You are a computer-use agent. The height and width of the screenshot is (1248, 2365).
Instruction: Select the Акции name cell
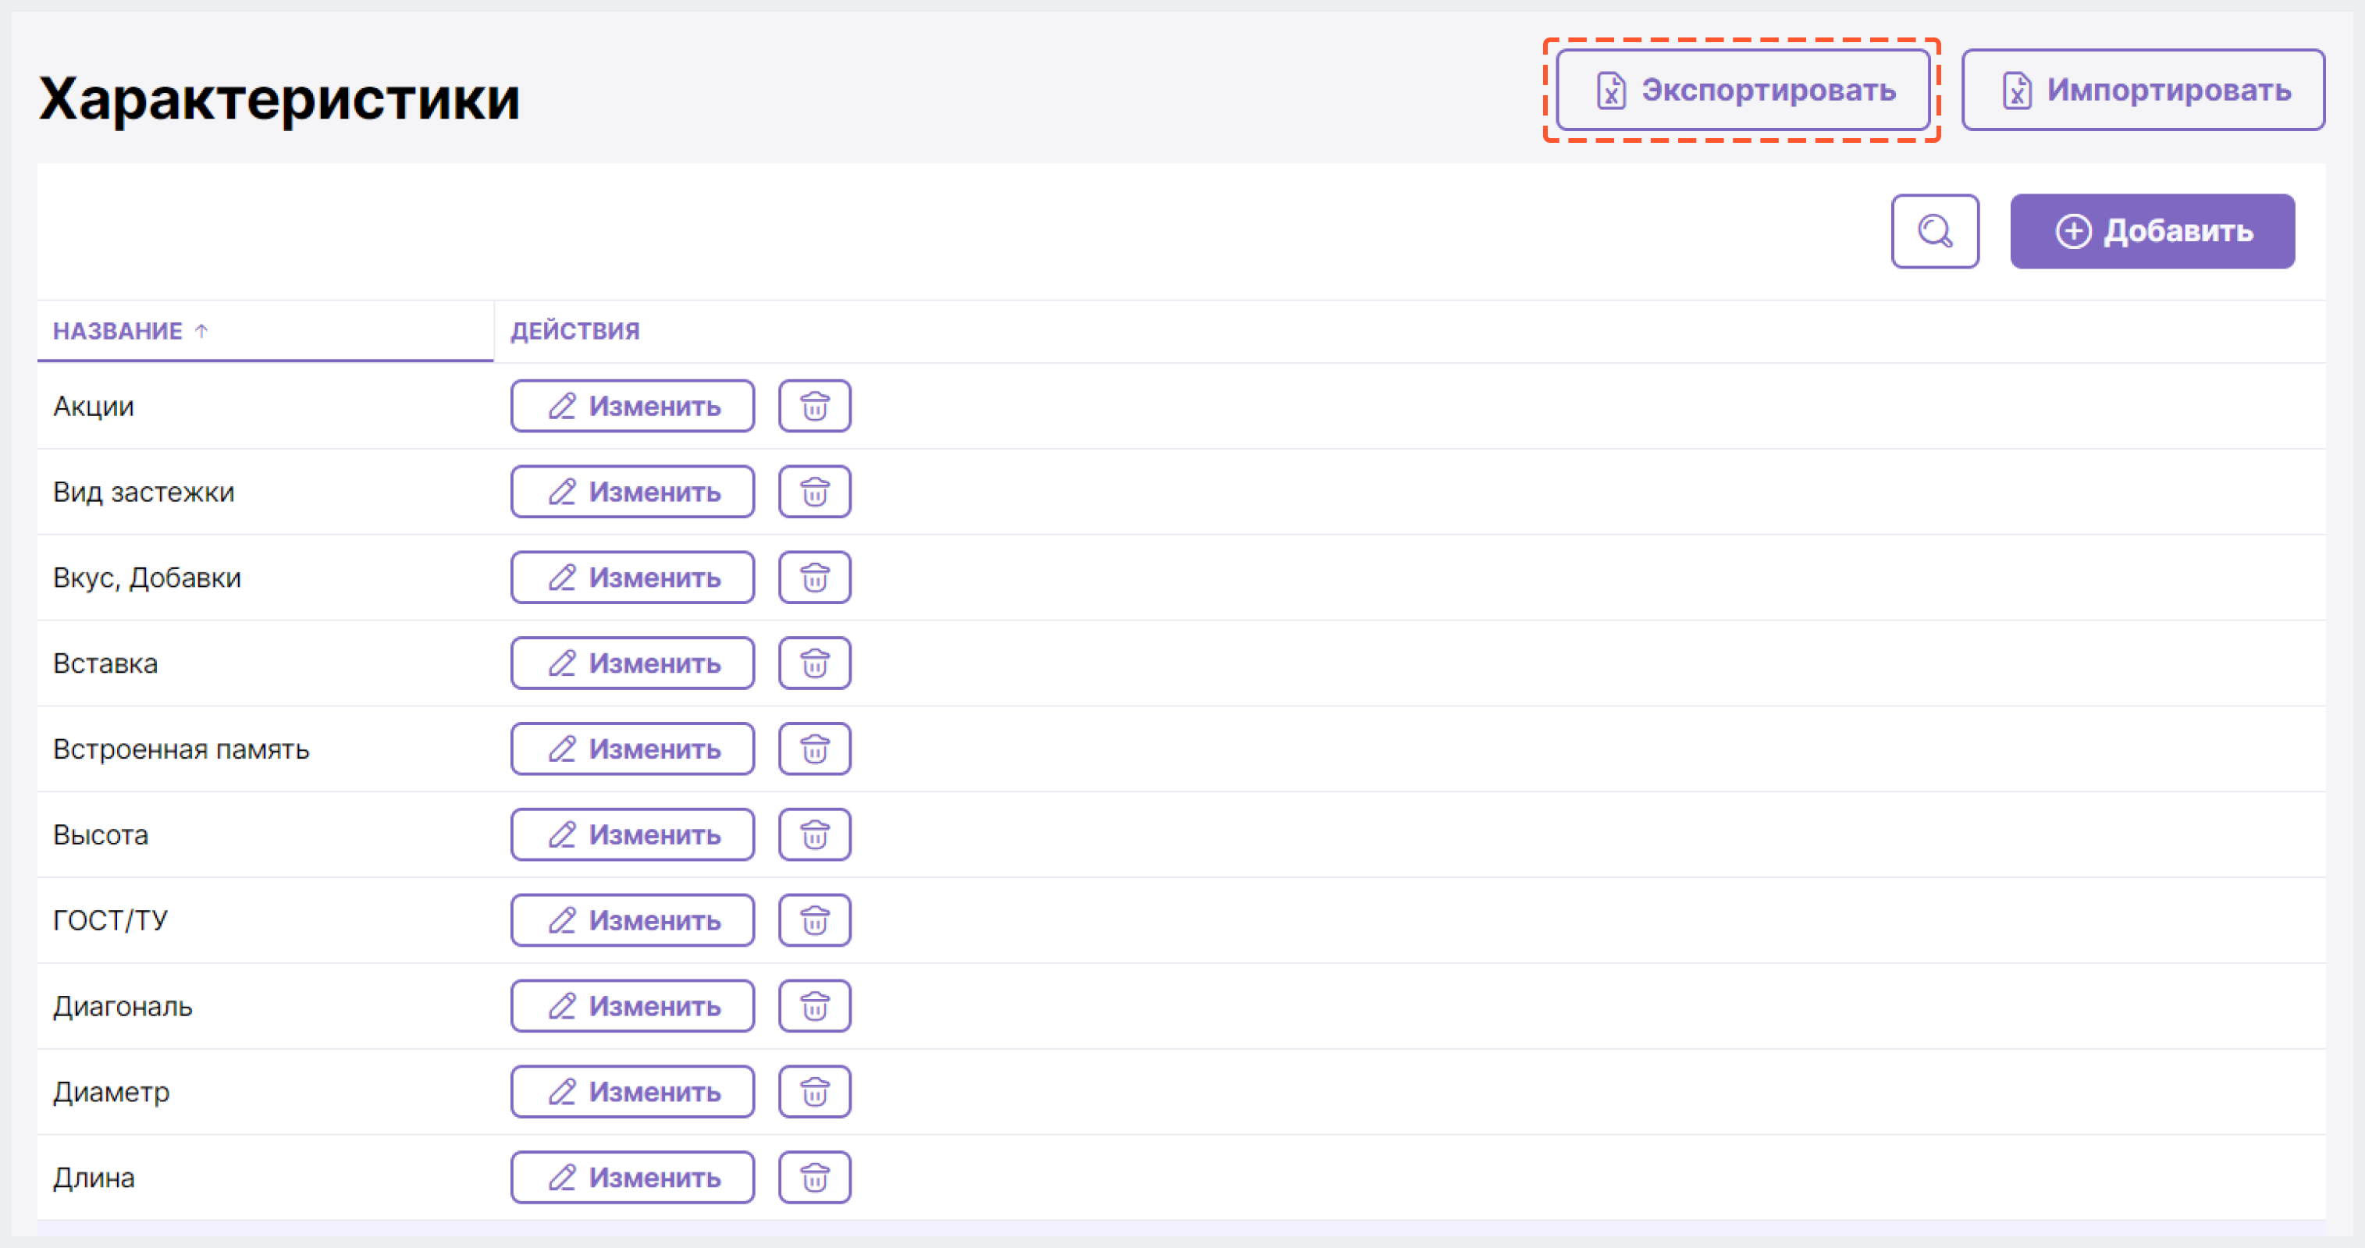(x=265, y=406)
